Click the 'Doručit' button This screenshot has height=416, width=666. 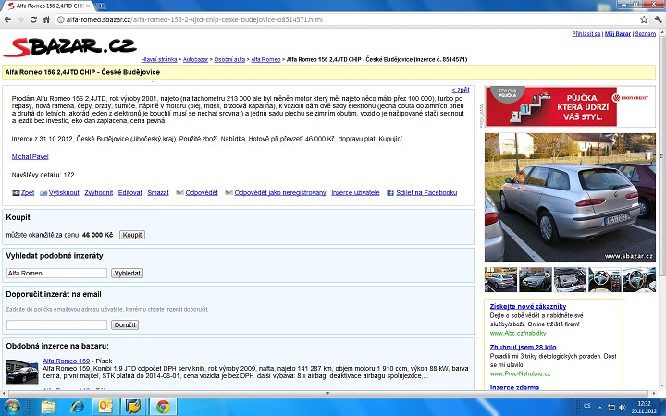pos(125,325)
